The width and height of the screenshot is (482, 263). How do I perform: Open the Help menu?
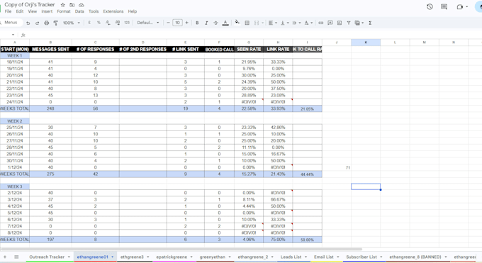(x=133, y=11)
